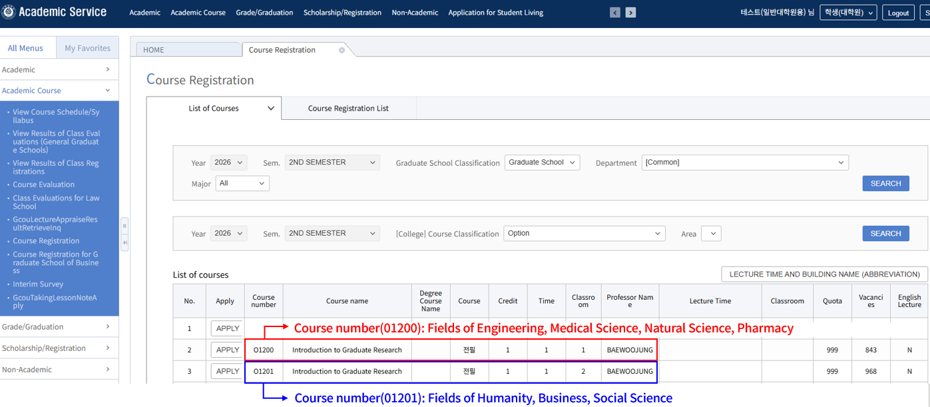Open Year dropdown in college search panel
Screen dimensions: 930x407
[228, 233]
